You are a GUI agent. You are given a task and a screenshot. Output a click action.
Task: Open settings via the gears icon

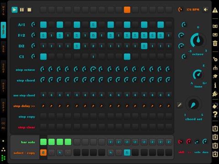[x=215, y=59]
